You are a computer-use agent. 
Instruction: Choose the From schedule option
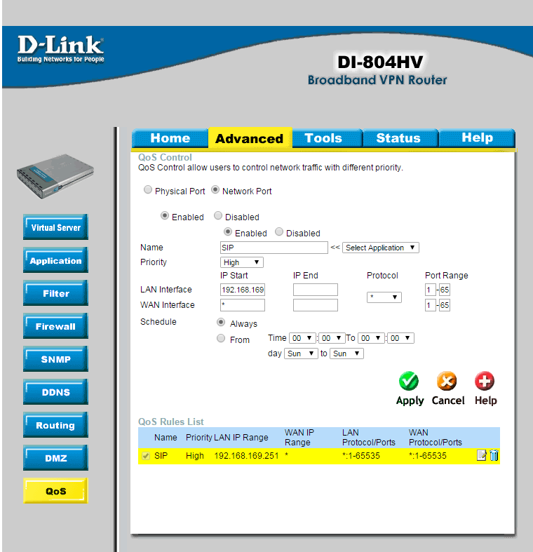221,338
